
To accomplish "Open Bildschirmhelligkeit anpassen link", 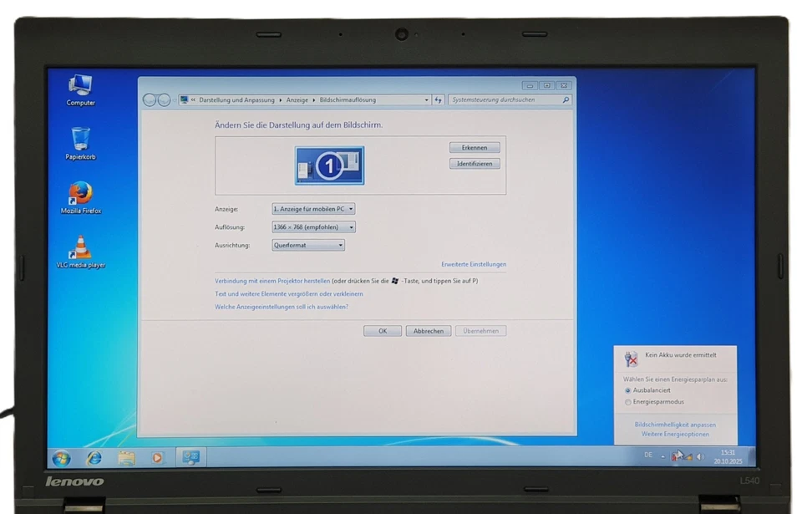I will pyautogui.click(x=675, y=425).
